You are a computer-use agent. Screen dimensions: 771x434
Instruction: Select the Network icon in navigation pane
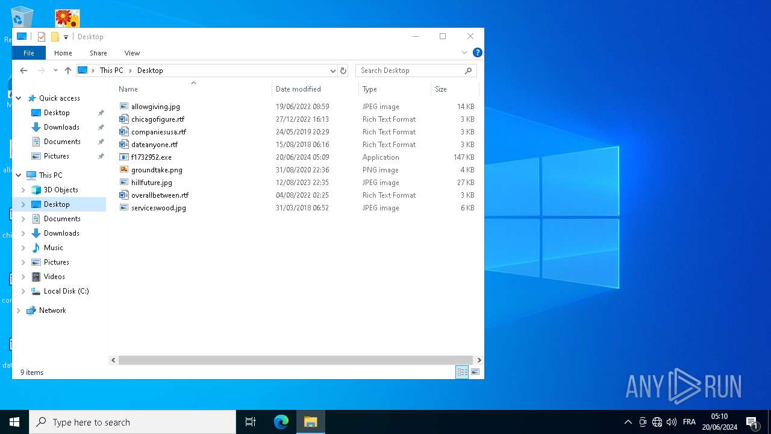click(31, 310)
